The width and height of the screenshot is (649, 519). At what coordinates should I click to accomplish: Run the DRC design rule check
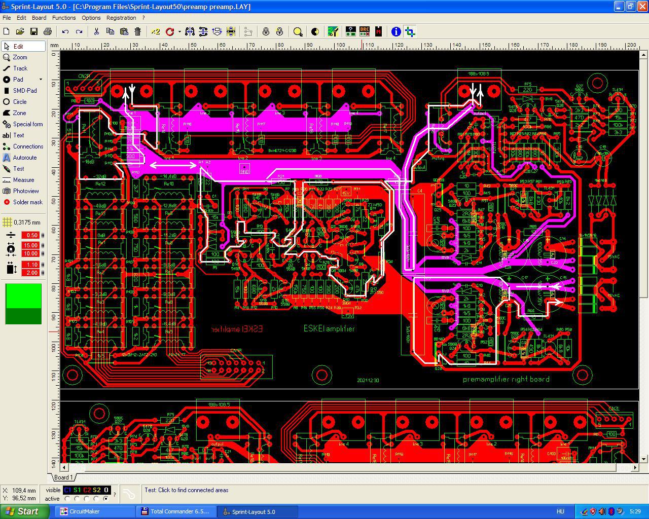pyautogui.click(x=365, y=31)
